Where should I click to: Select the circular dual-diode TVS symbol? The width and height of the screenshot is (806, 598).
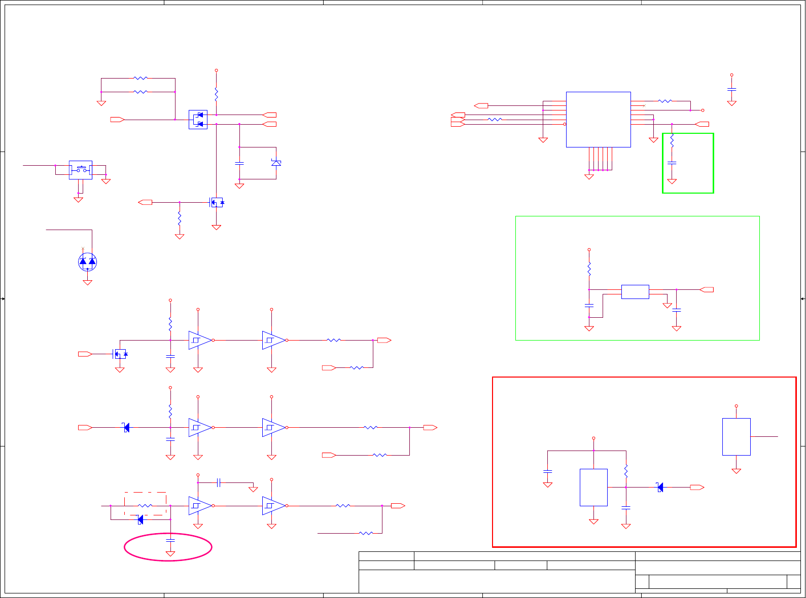[x=87, y=262]
